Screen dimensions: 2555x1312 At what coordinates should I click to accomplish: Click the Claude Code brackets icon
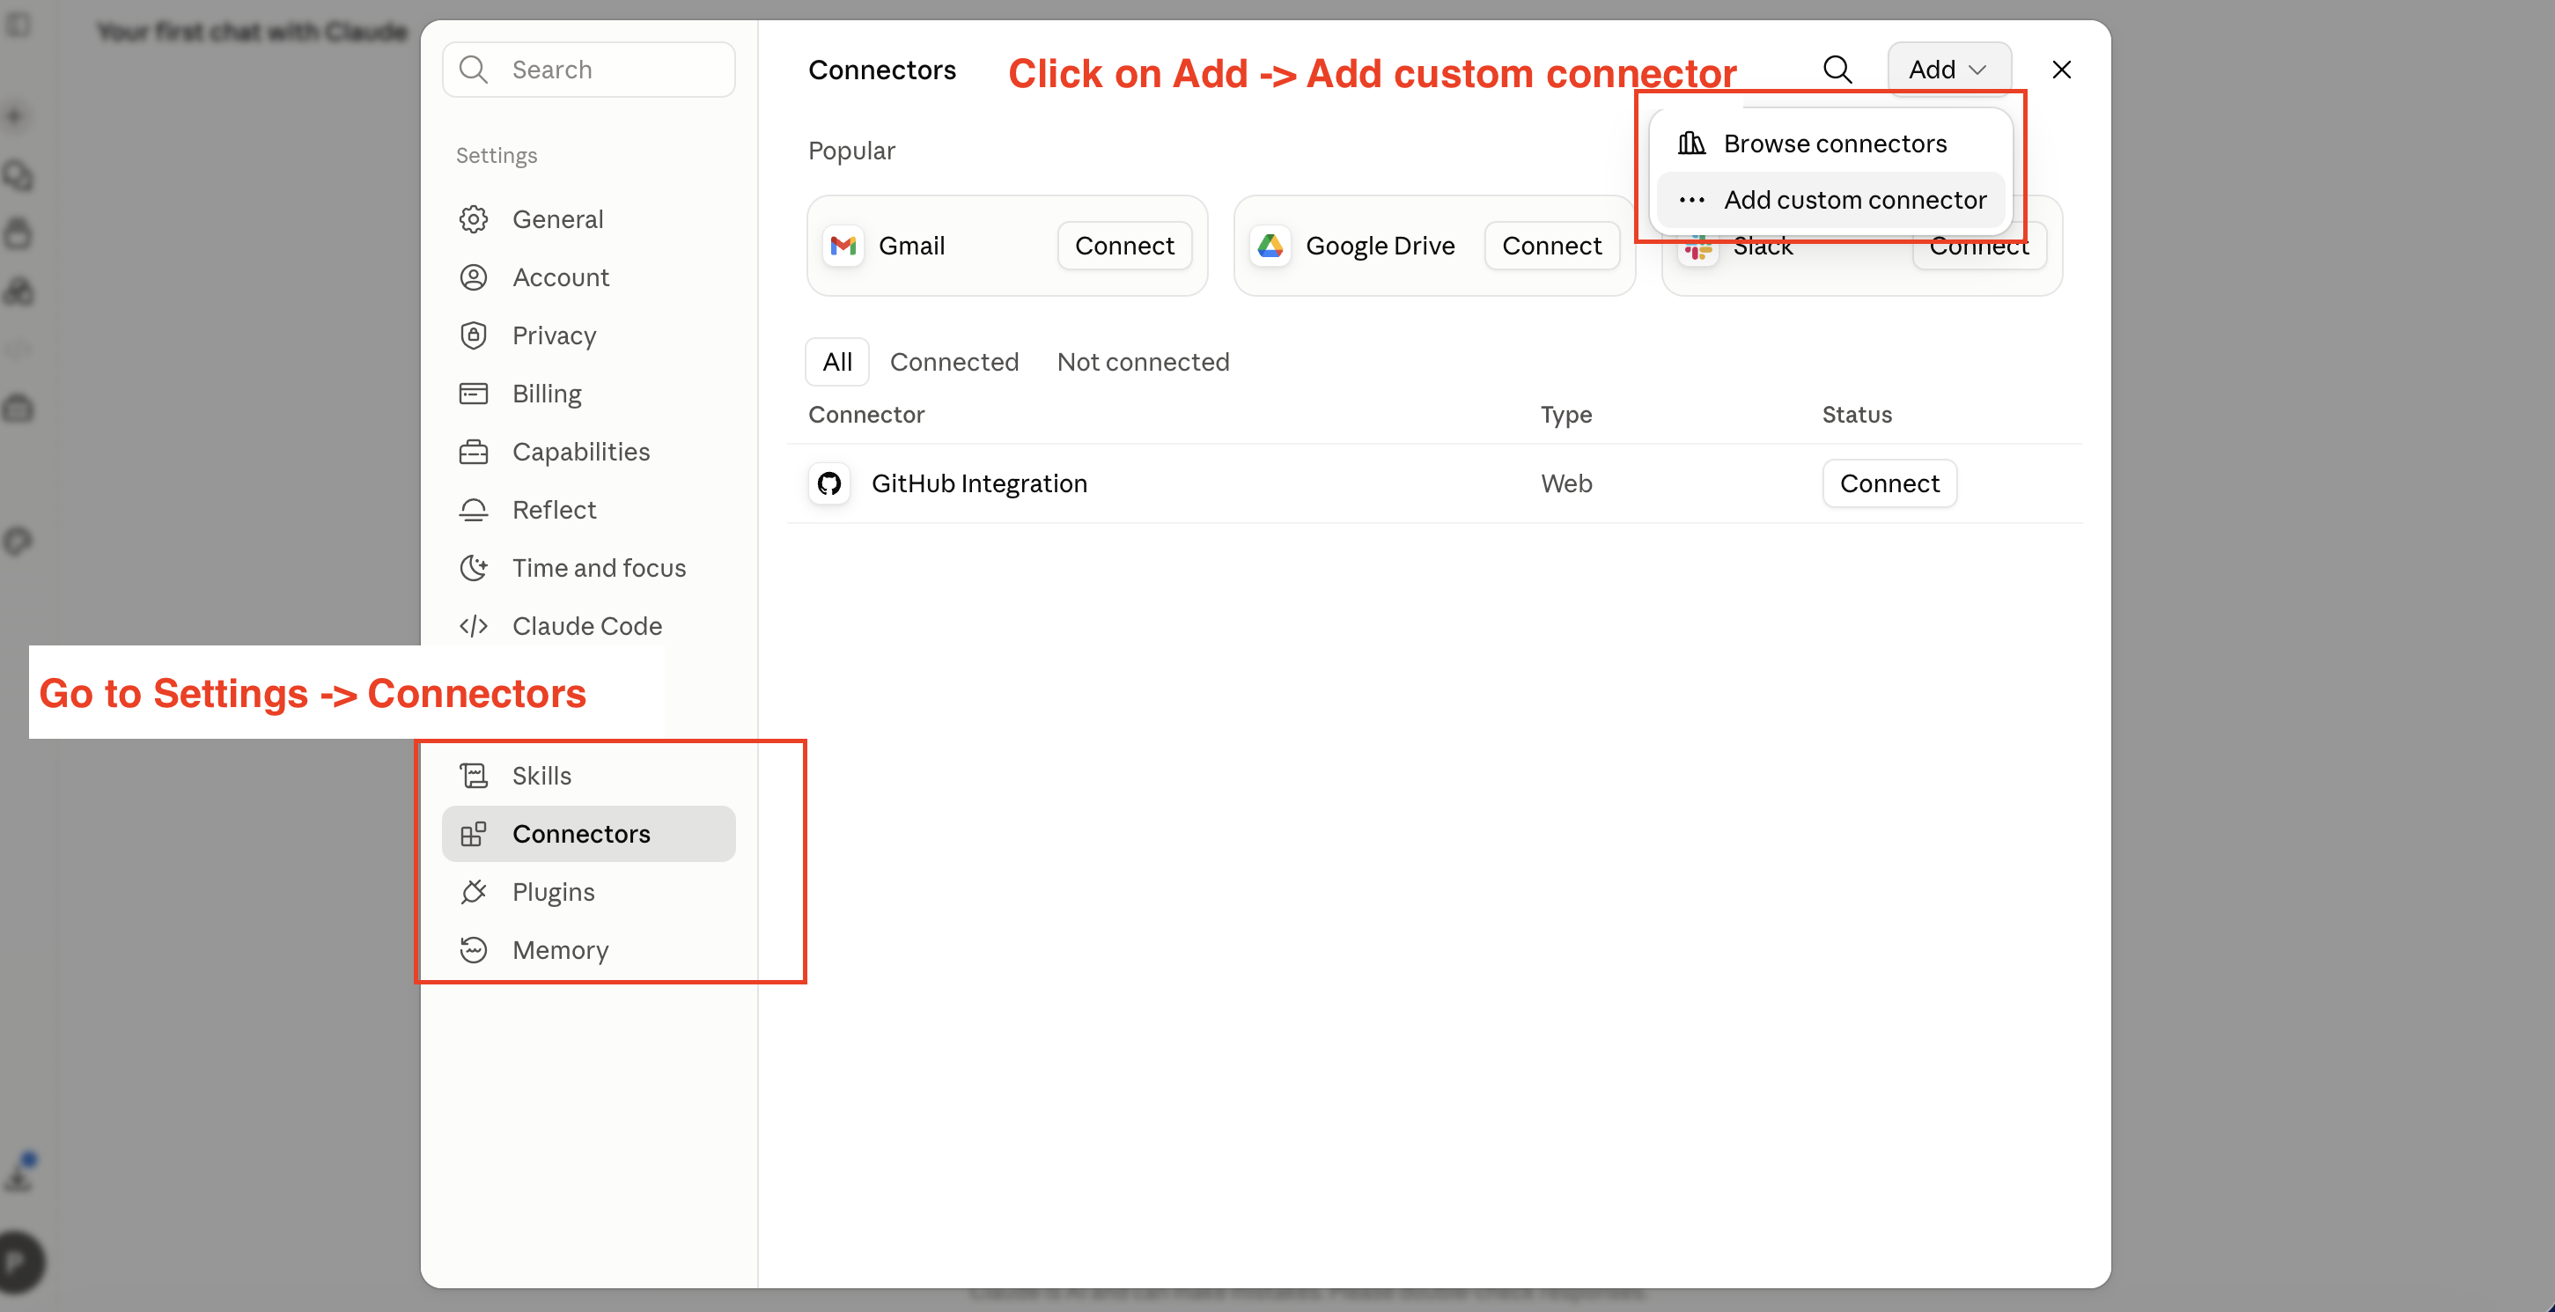pos(474,627)
